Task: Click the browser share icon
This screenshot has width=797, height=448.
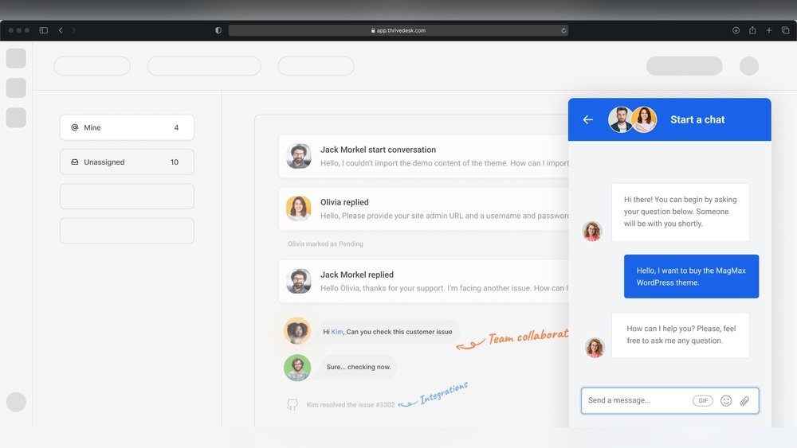Action: tap(752, 30)
